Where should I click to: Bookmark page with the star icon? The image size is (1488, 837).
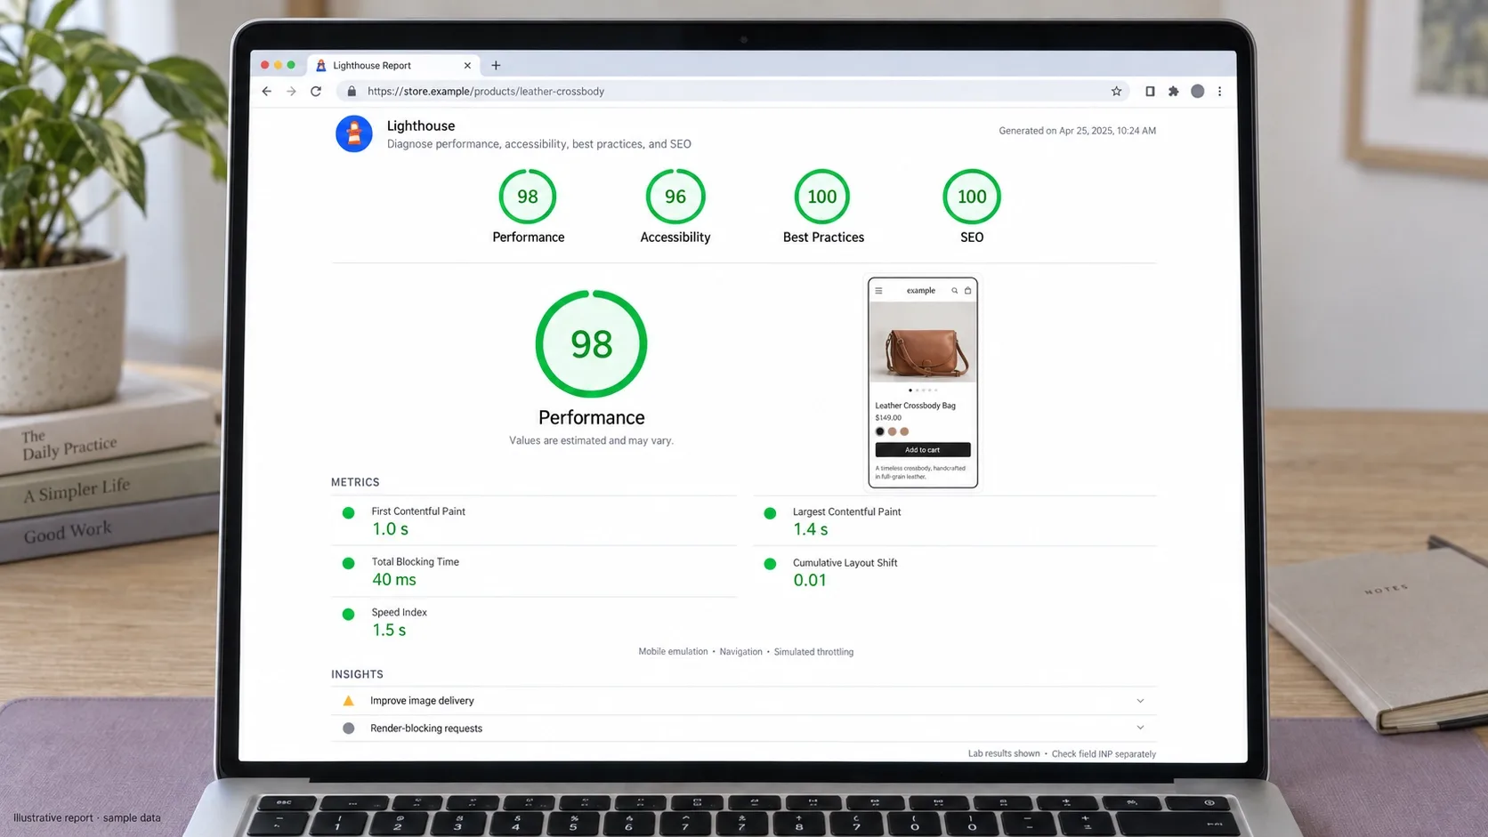tap(1116, 92)
